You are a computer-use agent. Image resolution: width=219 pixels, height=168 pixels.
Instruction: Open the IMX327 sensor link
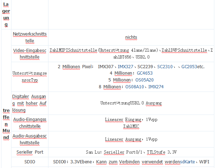[125, 67]
